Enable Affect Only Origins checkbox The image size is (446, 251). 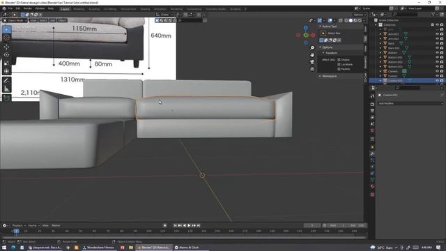pyautogui.click(x=339, y=60)
